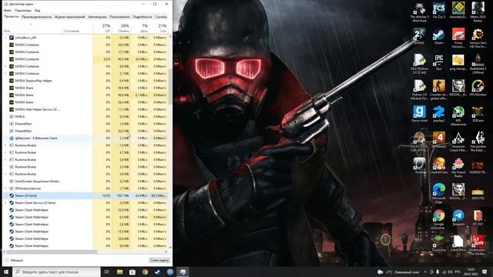Screen dimensions: 493x277
Task: Select the MSI Afterburner shortcut
Action: click(458, 115)
